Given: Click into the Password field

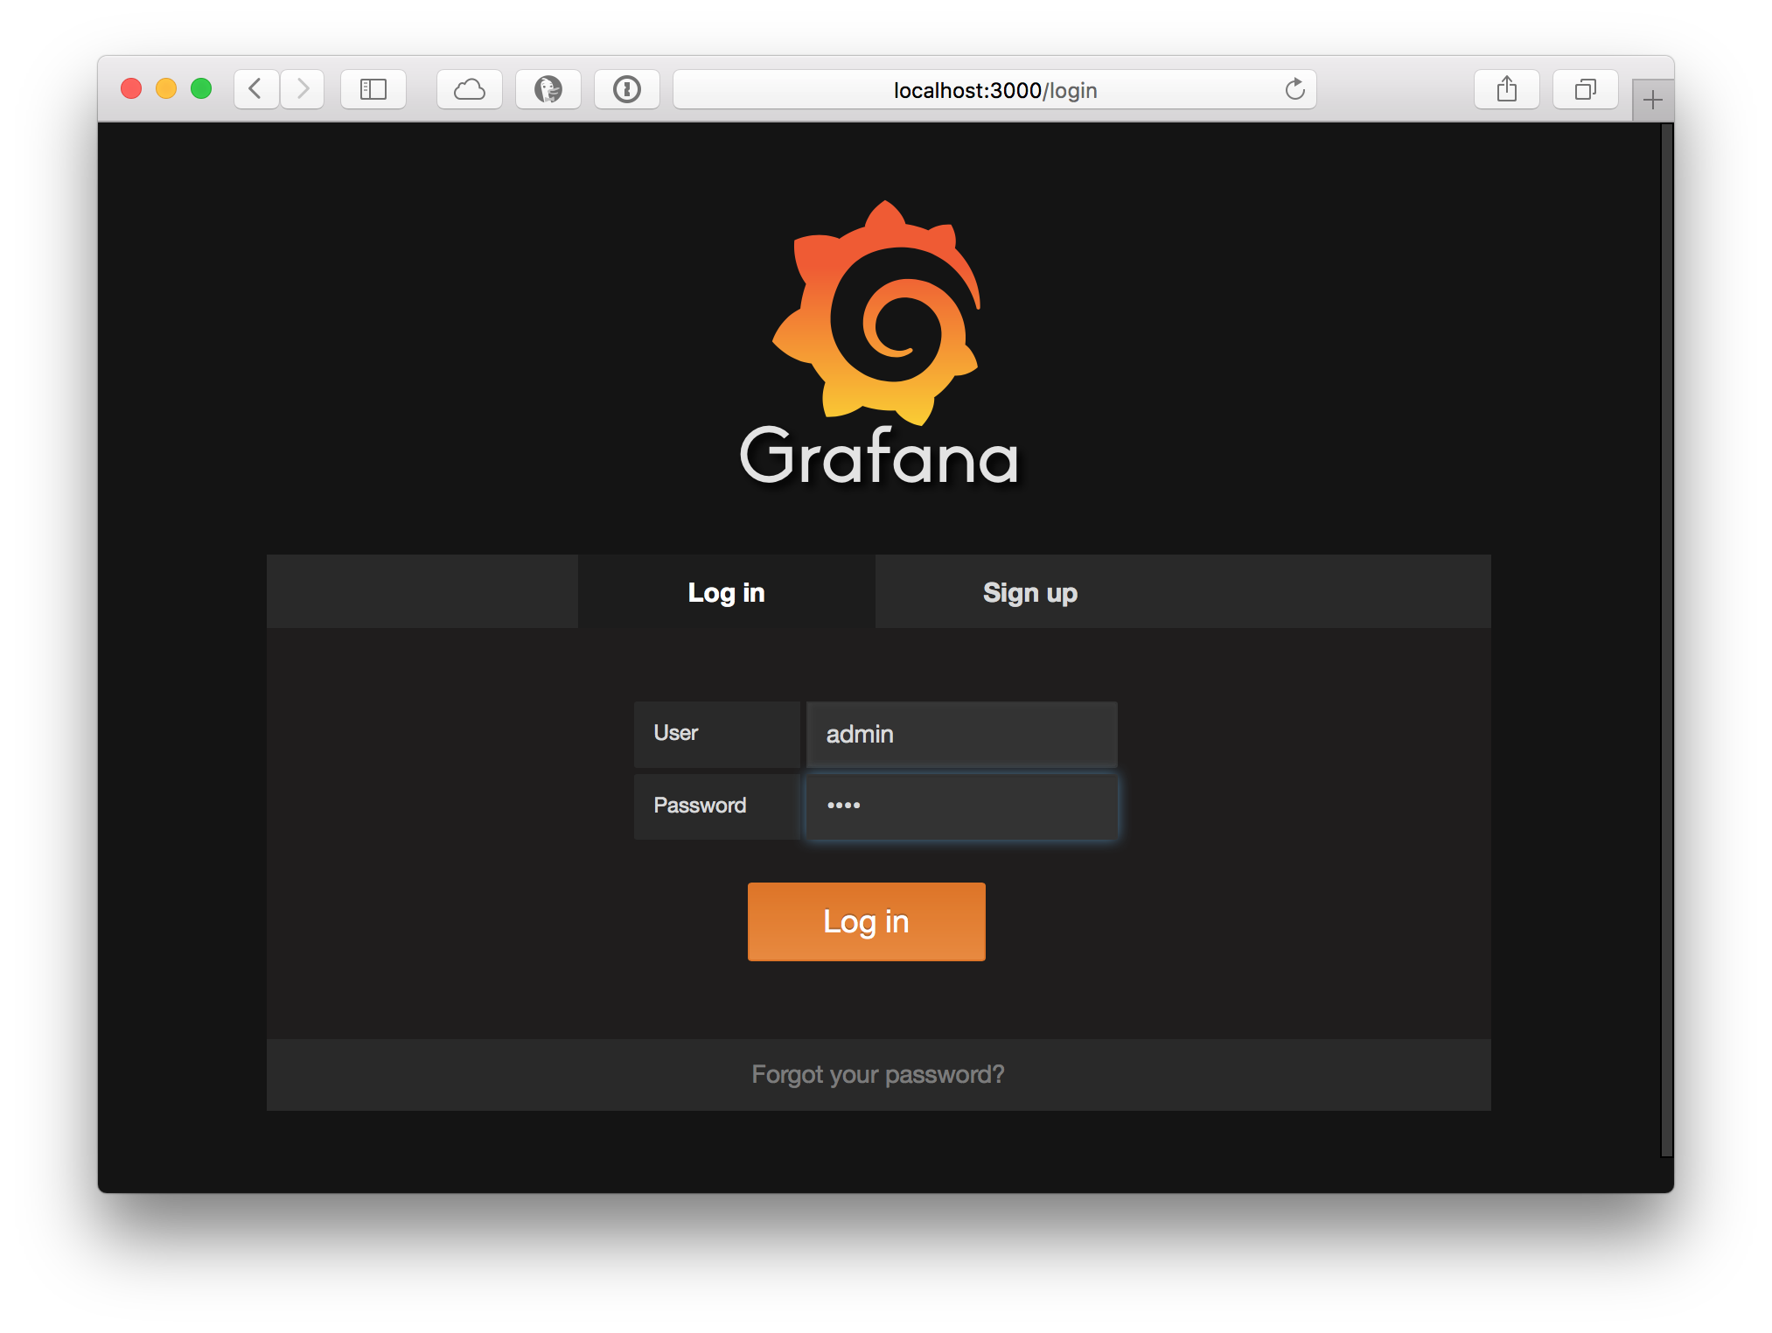Looking at the screenshot, I should click(961, 806).
